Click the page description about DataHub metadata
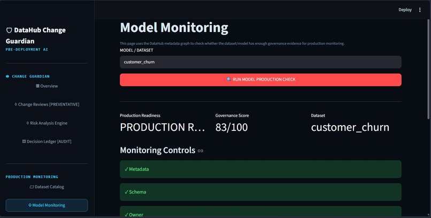Screen dimensions: 431x218 coord(232,43)
